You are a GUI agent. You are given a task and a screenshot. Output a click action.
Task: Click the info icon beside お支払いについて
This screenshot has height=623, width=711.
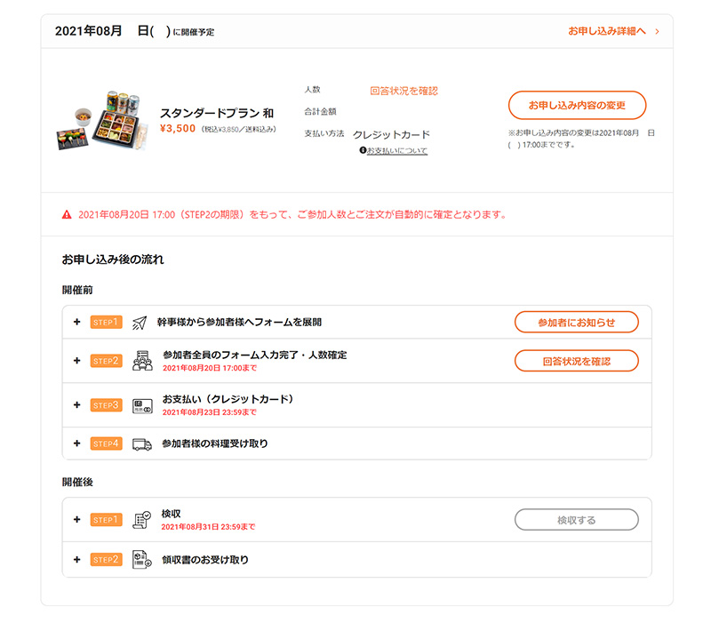363,150
